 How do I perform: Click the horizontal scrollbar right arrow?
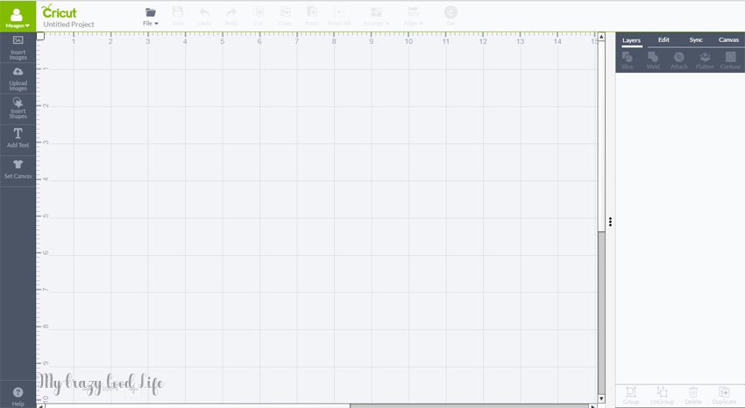(x=593, y=406)
